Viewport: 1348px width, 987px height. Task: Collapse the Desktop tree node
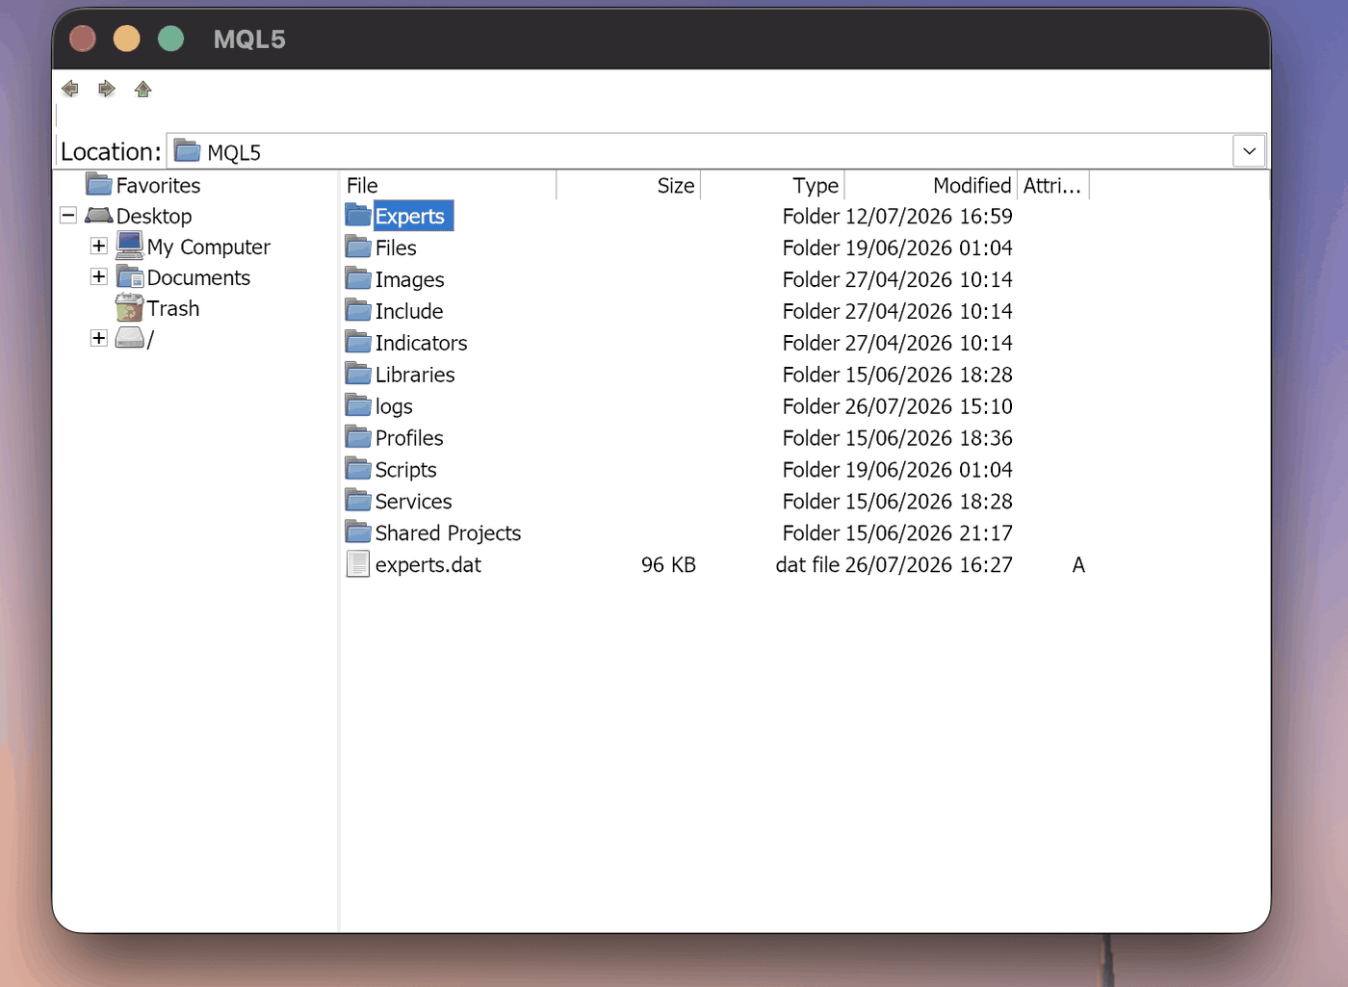(x=68, y=215)
